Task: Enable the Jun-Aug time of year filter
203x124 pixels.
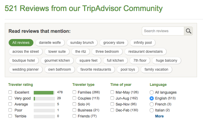Action: pyautogui.click(x=112, y=98)
